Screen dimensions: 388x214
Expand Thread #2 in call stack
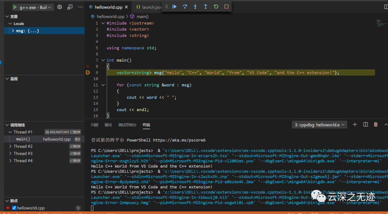pos(10,146)
